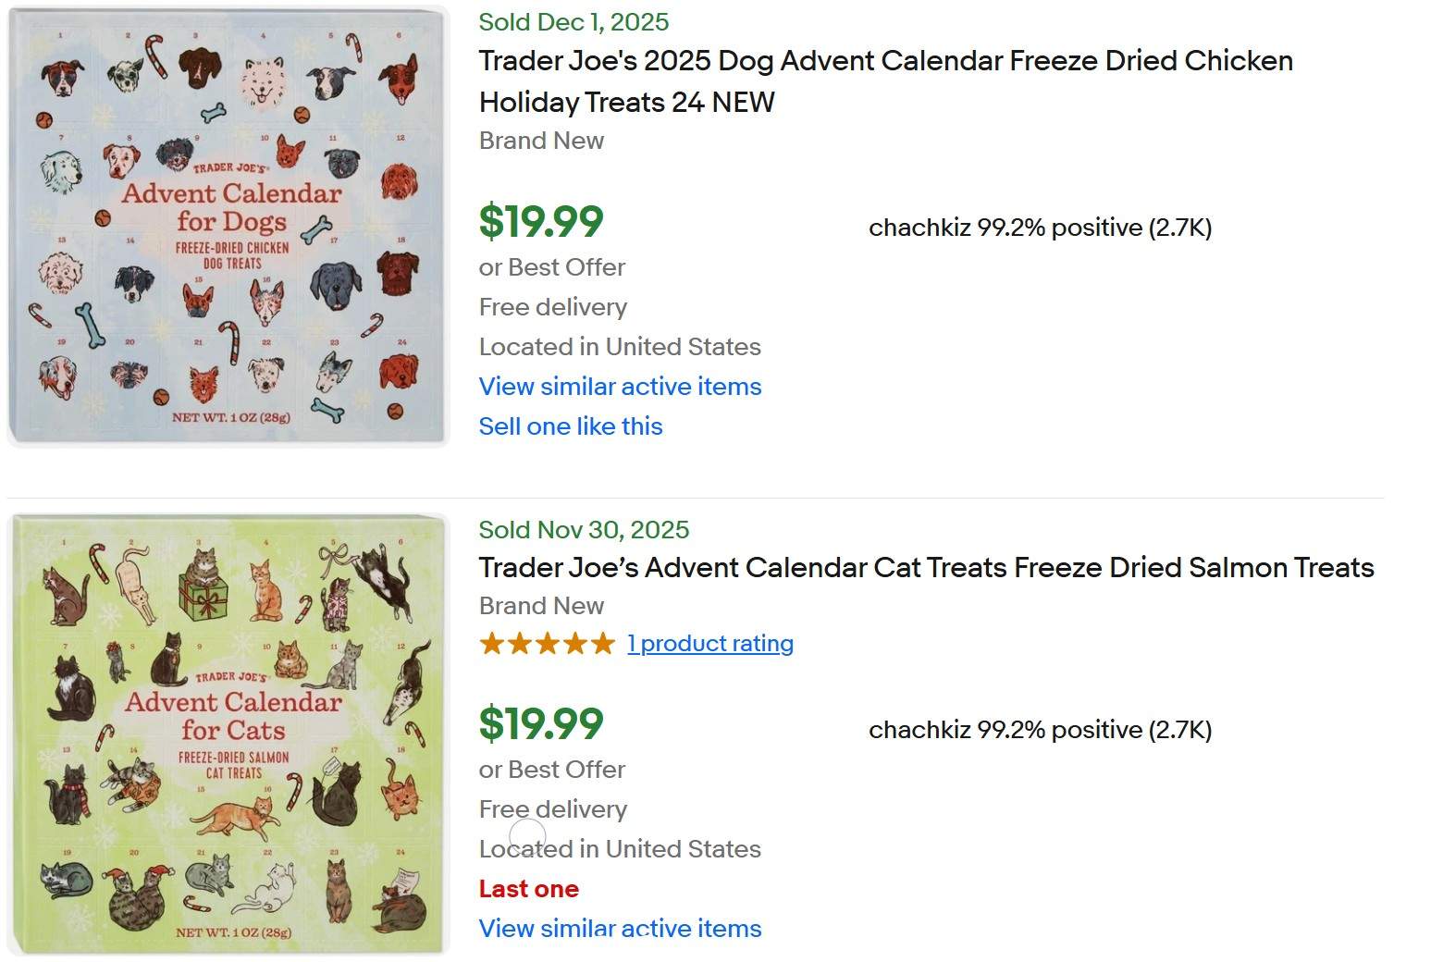The height and width of the screenshot is (962, 1443).
Task: Click the Sold Dec 1, 2025 date label
Action: (573, 21)
